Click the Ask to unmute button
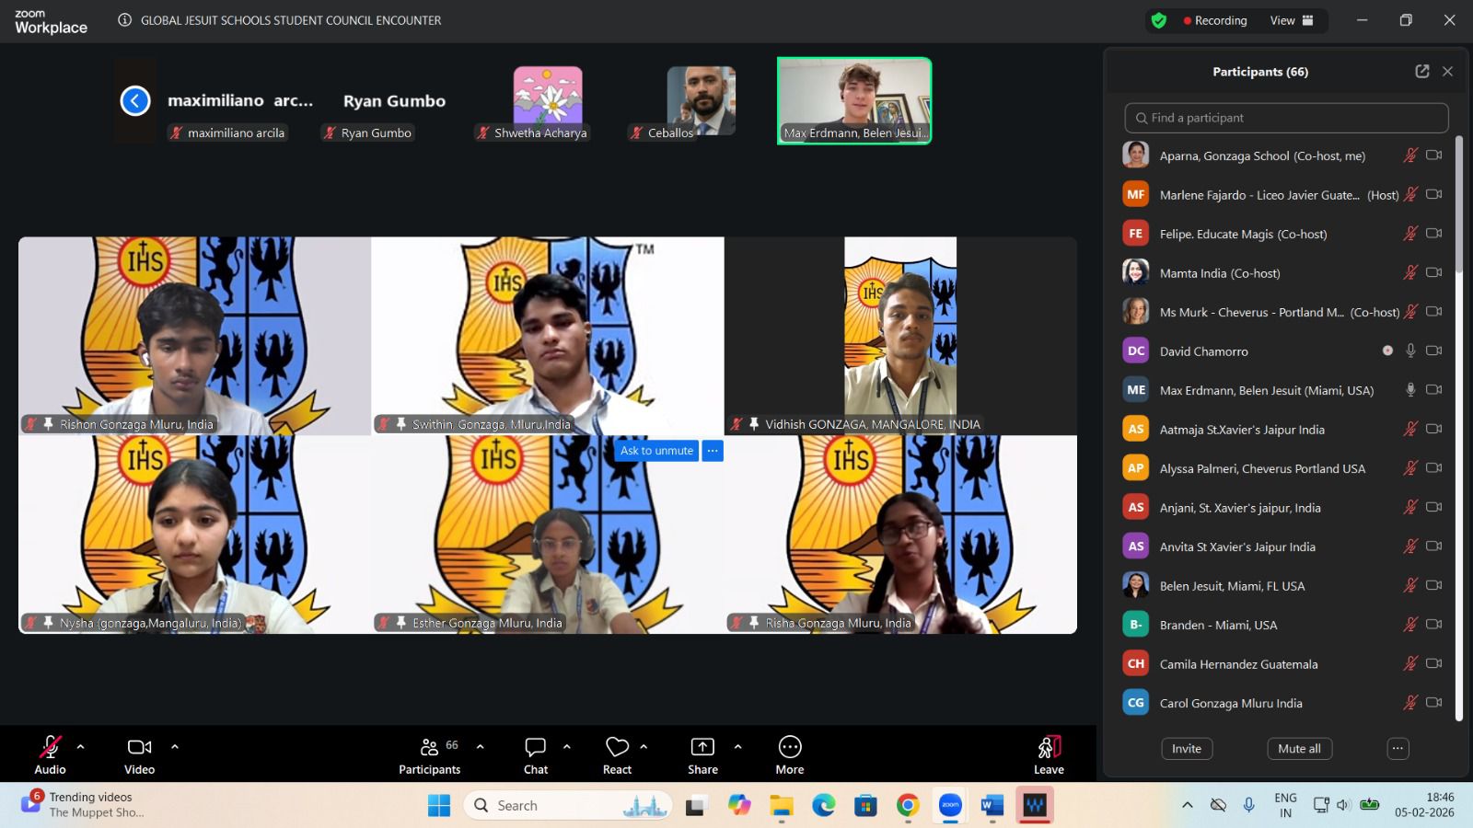 pos(656,451)
